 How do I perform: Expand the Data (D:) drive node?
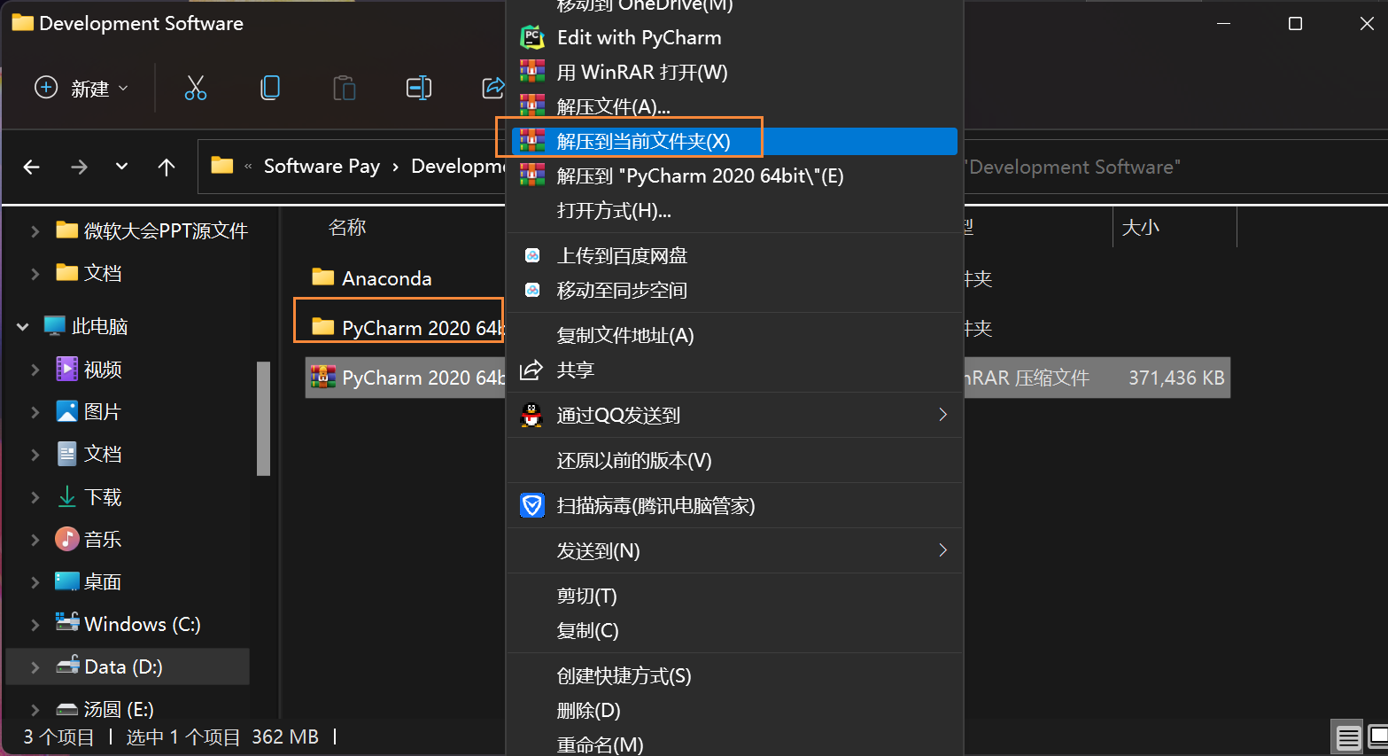[35, 666]
